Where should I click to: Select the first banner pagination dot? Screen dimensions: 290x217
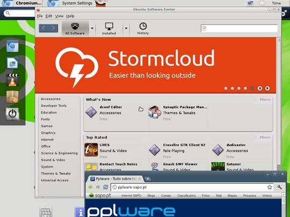(x=226, y=88)
